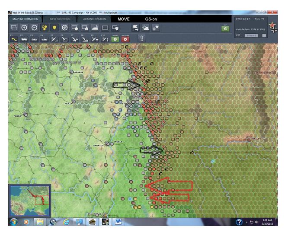The width and height of the screenshot is (288, 242).
Task: Click the empty rectangle view icon
Action: click(105, 28)
